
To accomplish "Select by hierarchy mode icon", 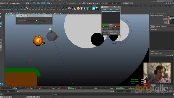I will click(25, 4).
